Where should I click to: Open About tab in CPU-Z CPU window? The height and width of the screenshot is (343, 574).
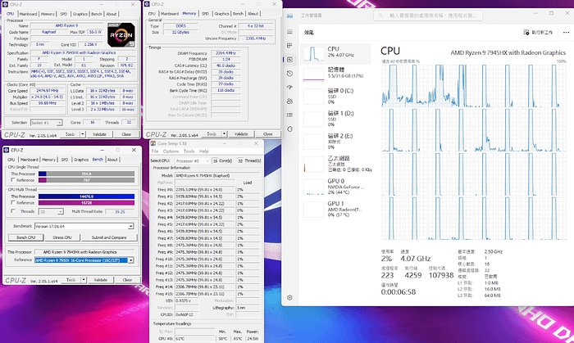click(x=112, y=14)
